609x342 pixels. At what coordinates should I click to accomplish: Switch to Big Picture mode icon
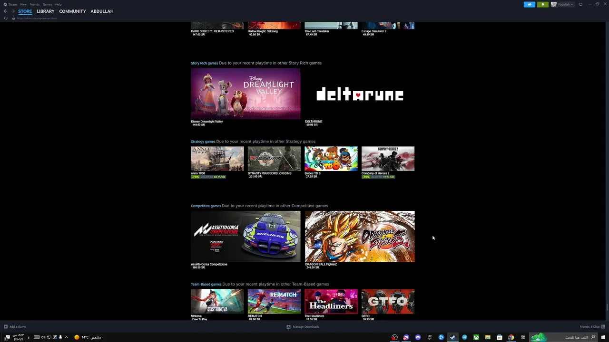coord(580,4)
